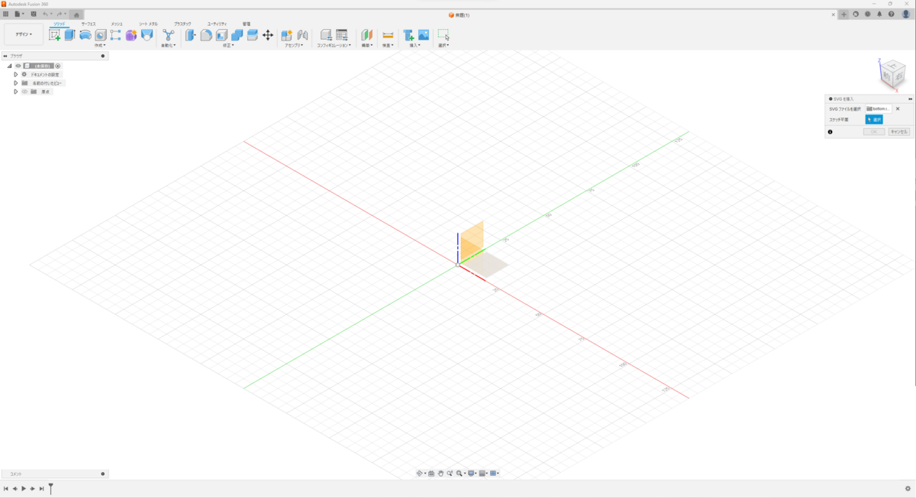Open the File menu dropdown
This screenshot has height=498, width=916.
click(x=19, y=14)
